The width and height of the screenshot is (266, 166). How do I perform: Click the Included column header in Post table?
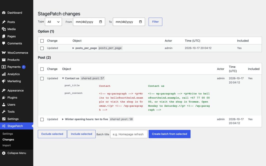point(254,69)
